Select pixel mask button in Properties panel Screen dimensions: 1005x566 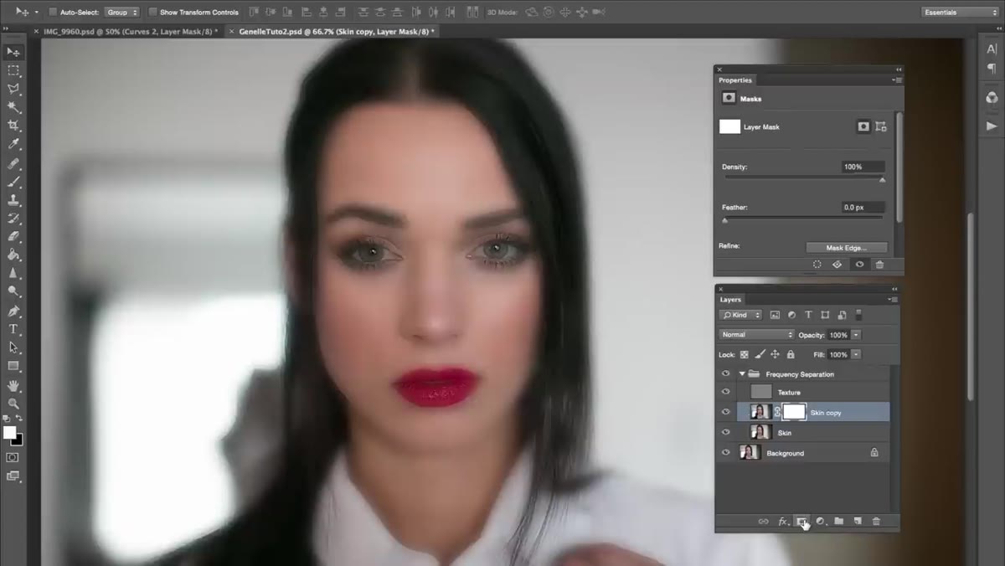[x=863, y=126]
